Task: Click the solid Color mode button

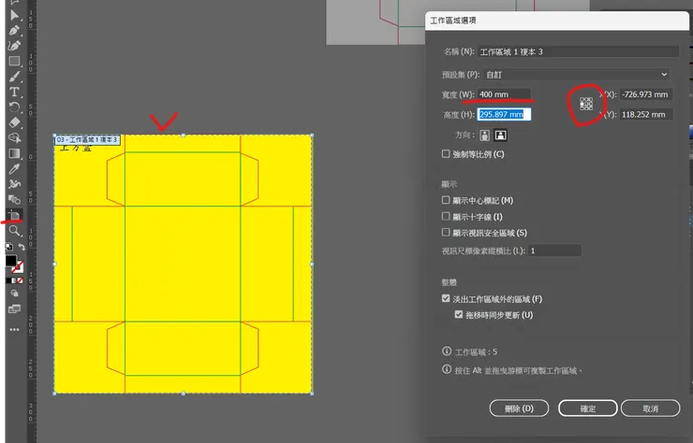Action: [8, 280]
